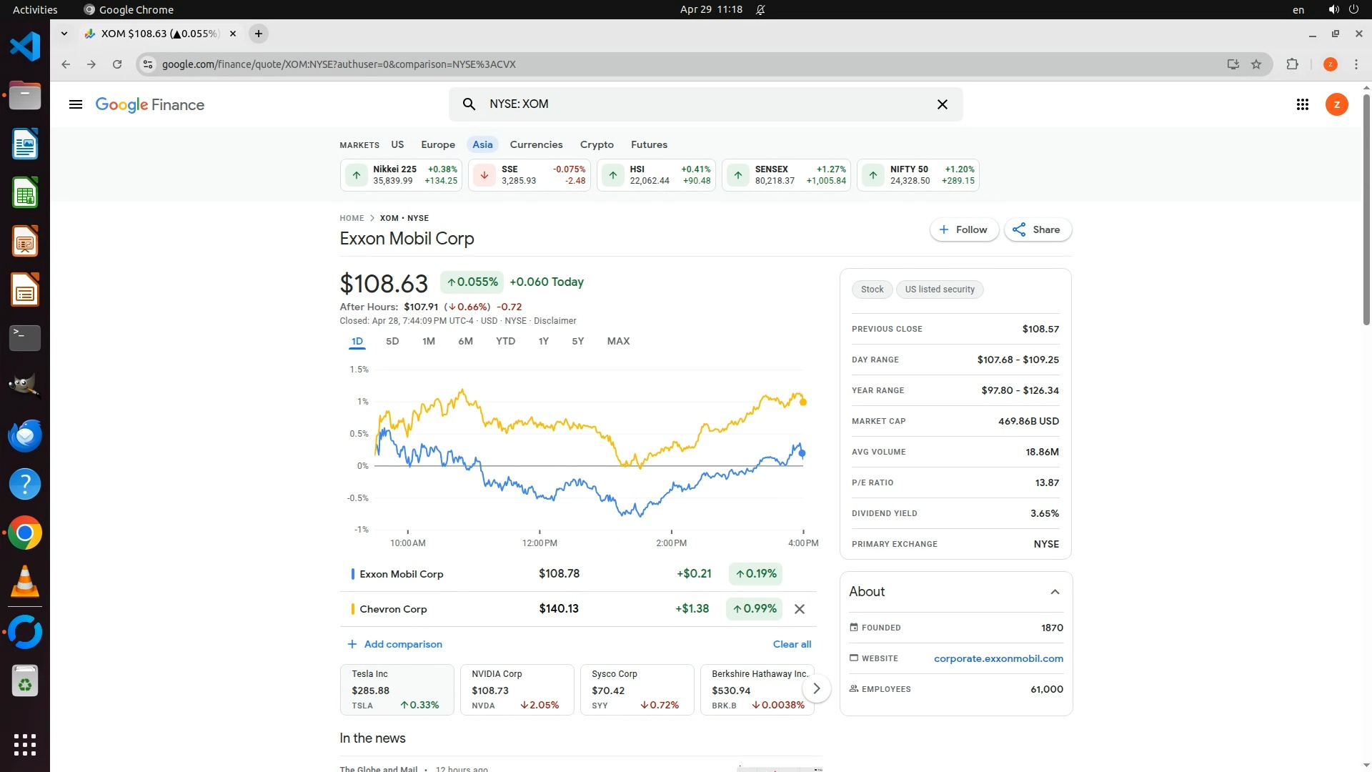Select the Asia markets chip
This screenshot has width=1372, height=772.
(482, 144)
